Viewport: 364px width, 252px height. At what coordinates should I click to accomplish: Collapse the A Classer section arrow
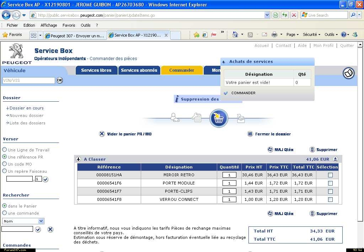(x=79, y=159)
